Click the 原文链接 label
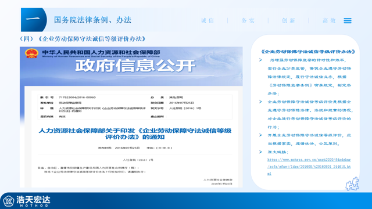Screen dimensions: 372x209 click(x=278, y=152)
